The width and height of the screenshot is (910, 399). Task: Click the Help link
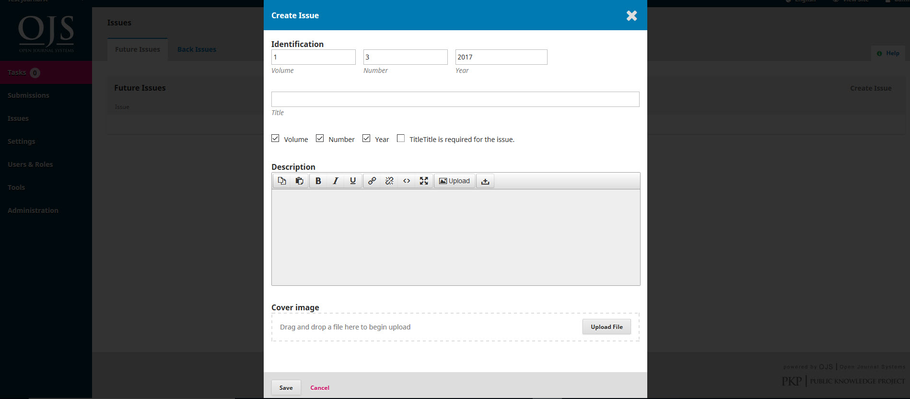[x=888, y=53]
